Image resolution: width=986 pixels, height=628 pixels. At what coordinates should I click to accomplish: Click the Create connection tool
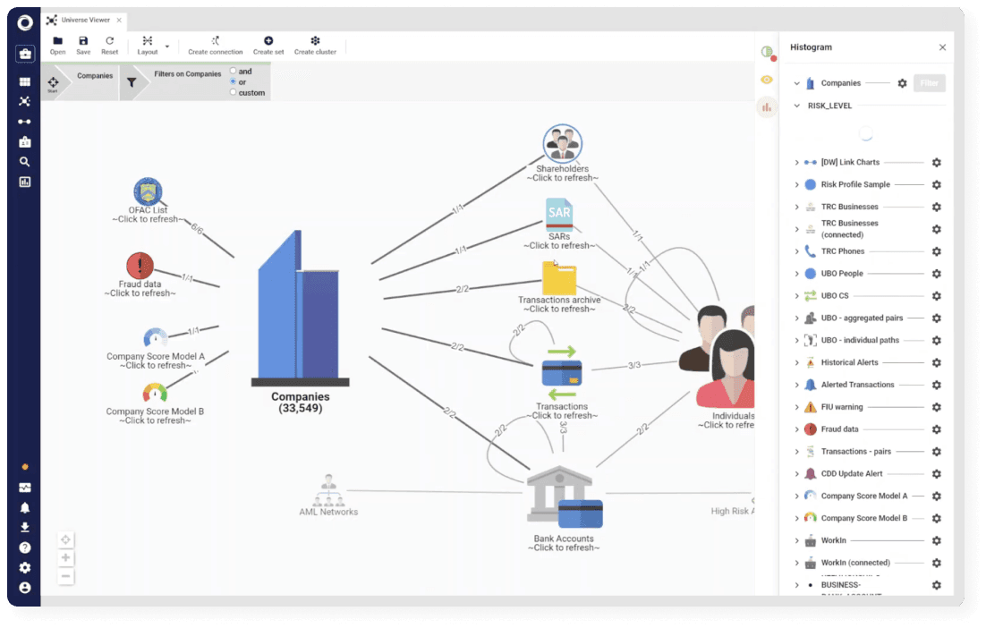pos(216,41)
